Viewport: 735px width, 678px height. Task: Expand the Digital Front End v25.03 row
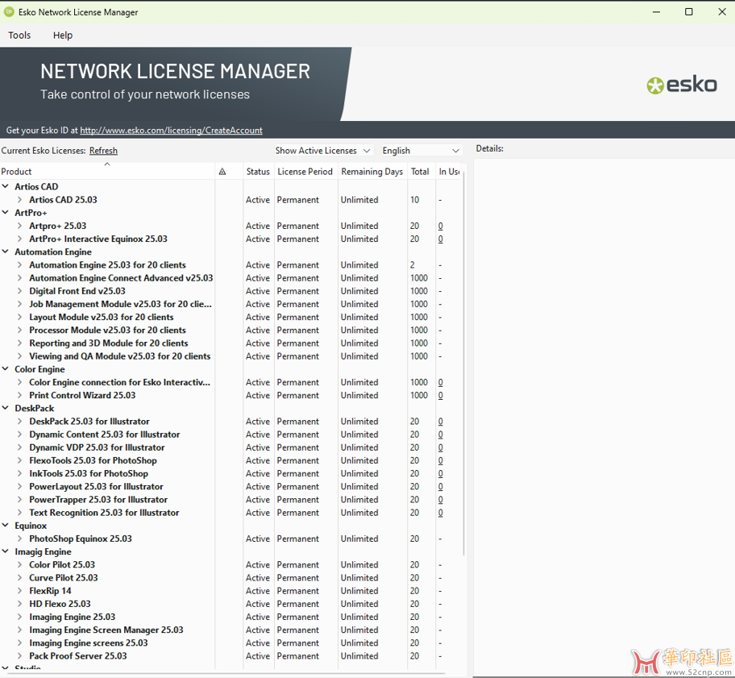19,291
